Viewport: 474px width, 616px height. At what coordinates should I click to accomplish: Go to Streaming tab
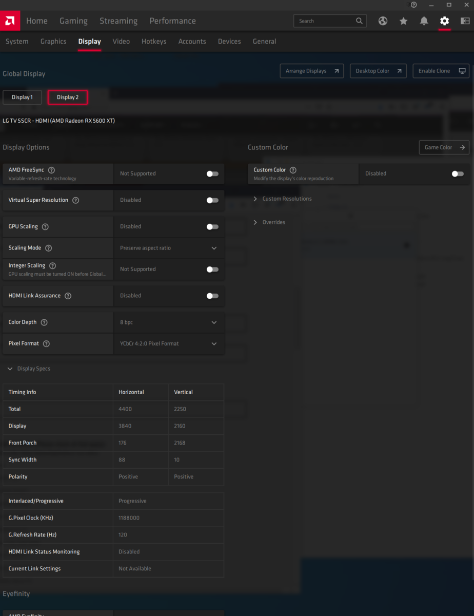tap(118, 21)
